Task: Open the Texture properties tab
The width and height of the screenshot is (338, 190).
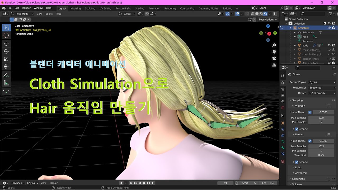Action: coord(283,161)
